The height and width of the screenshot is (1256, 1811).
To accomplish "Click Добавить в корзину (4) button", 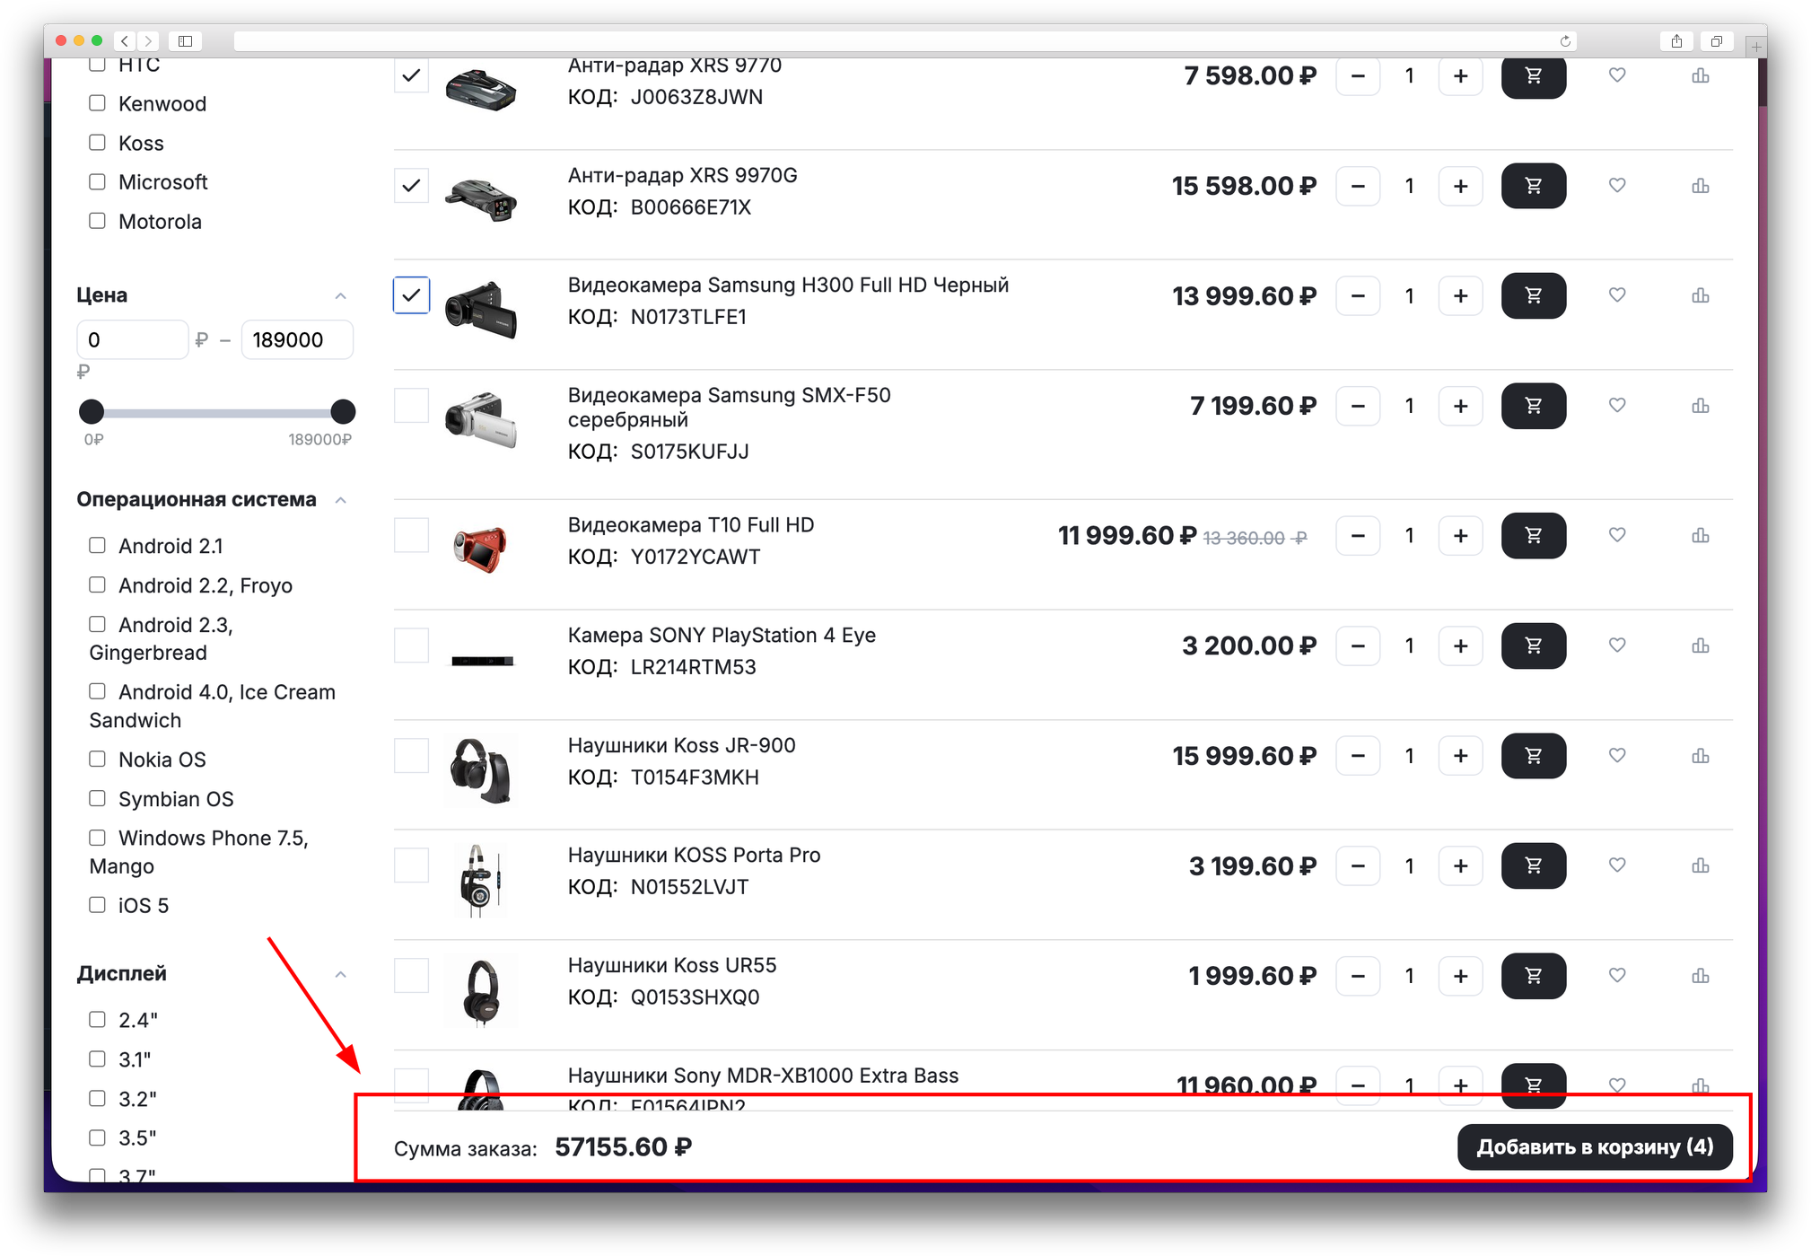I will click(x=1594, y=1147).
